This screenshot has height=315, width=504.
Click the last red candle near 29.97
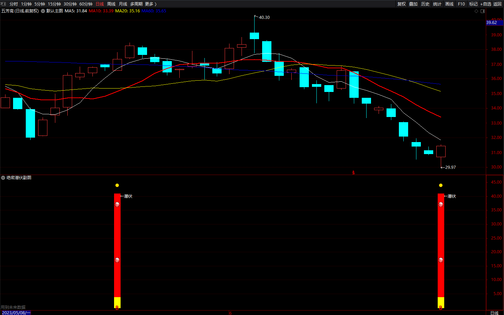(441, 151)
